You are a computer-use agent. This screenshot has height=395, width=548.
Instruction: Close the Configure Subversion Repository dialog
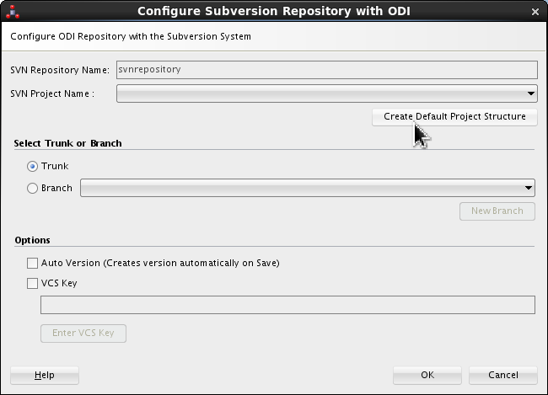[x=535, y=12]
